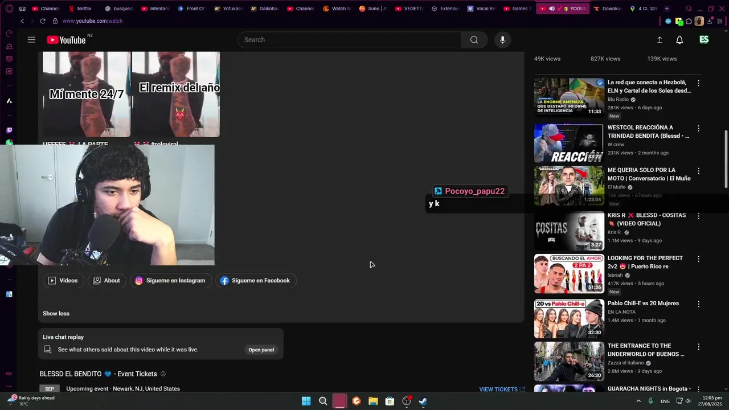Mute the playing YOGUR tab speaker icon
729x410 pixels.
coord(551,9)
